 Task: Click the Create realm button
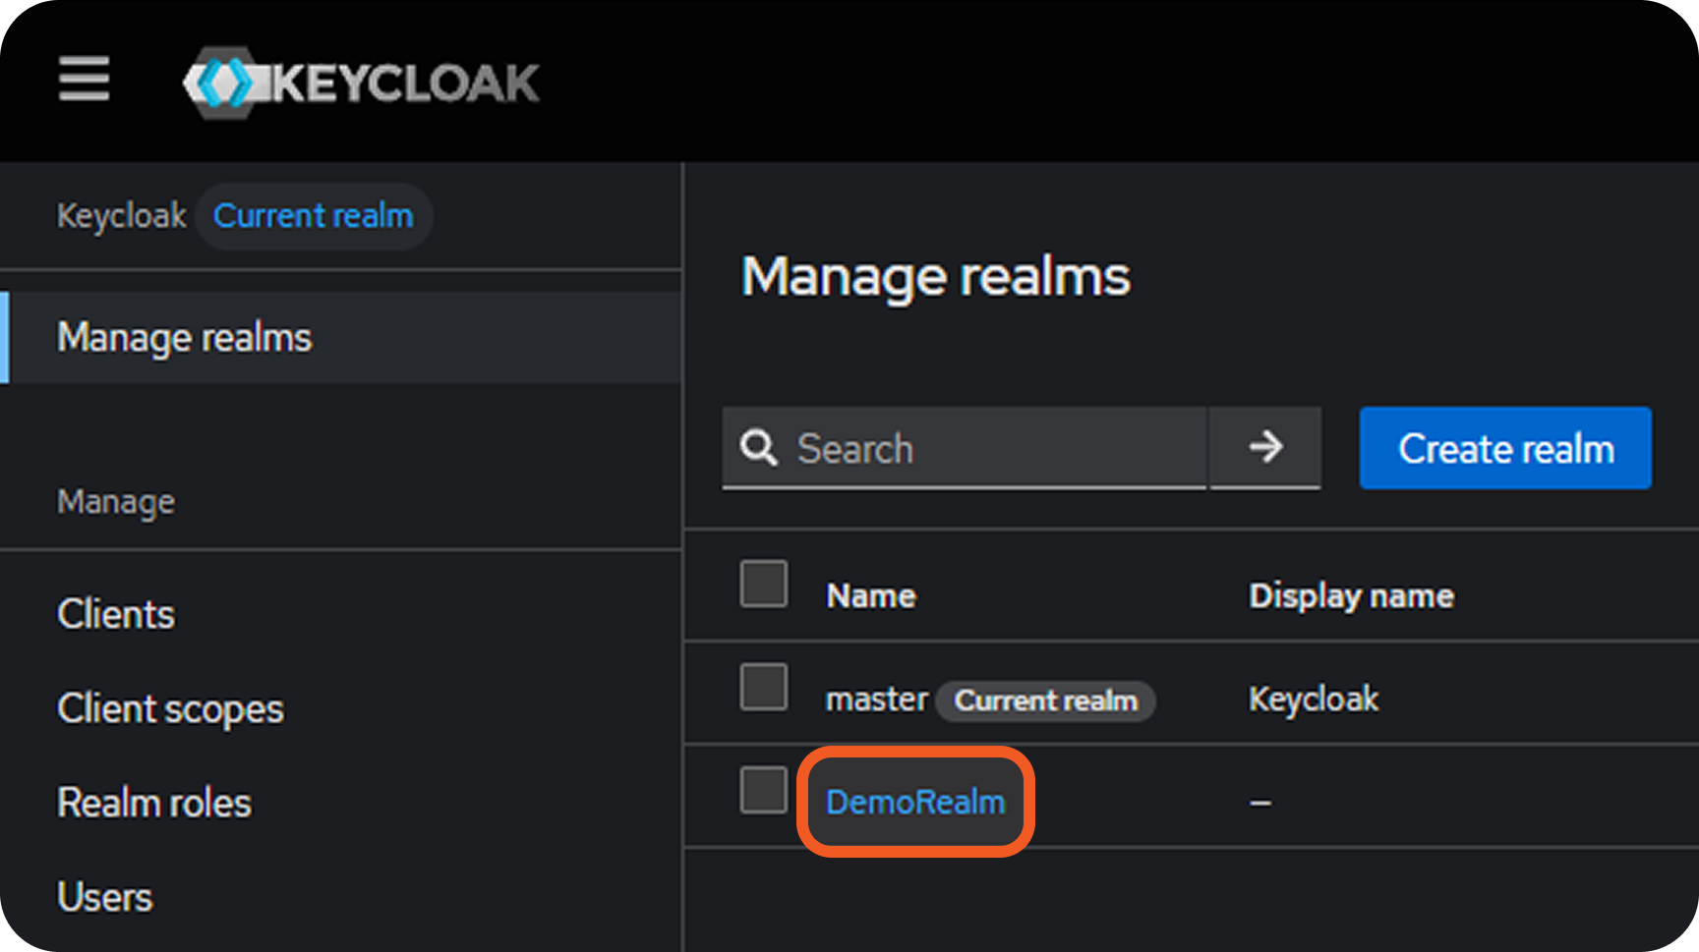[x=1505, y=449]
